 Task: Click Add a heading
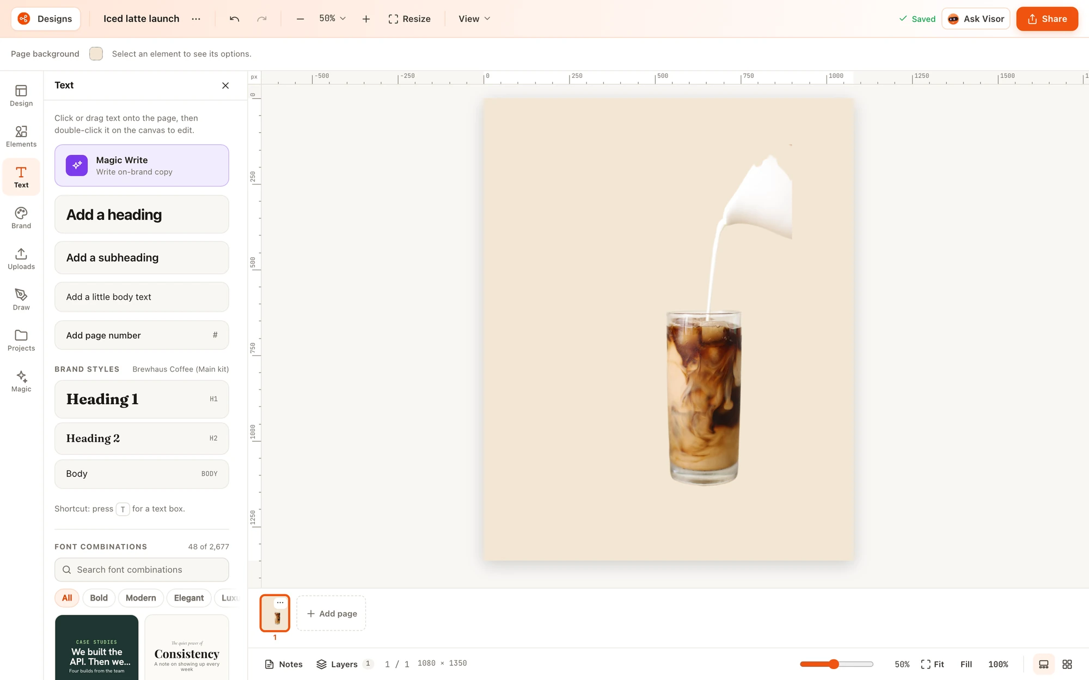pos(142,215)
